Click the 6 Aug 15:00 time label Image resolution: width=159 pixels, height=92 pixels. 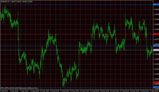[x=14, y=91]
